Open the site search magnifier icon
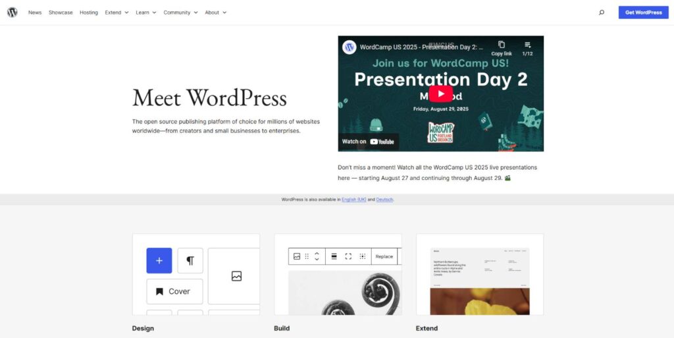 pos(601,13)
